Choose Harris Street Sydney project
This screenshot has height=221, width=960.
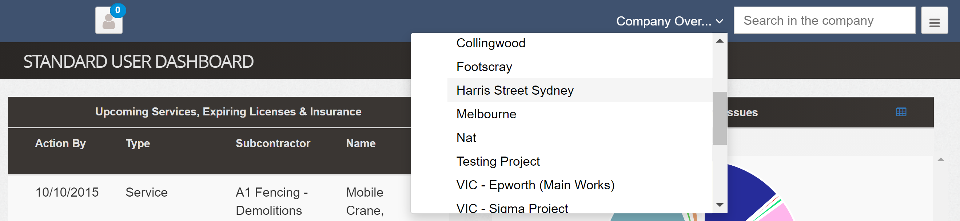[515, 91]
